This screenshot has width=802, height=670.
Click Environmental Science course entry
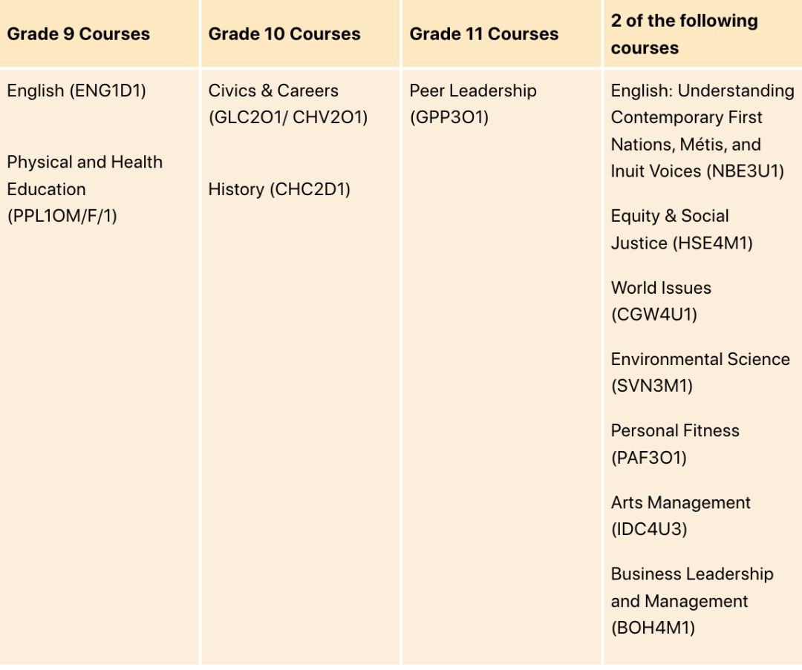click(700, 372)
